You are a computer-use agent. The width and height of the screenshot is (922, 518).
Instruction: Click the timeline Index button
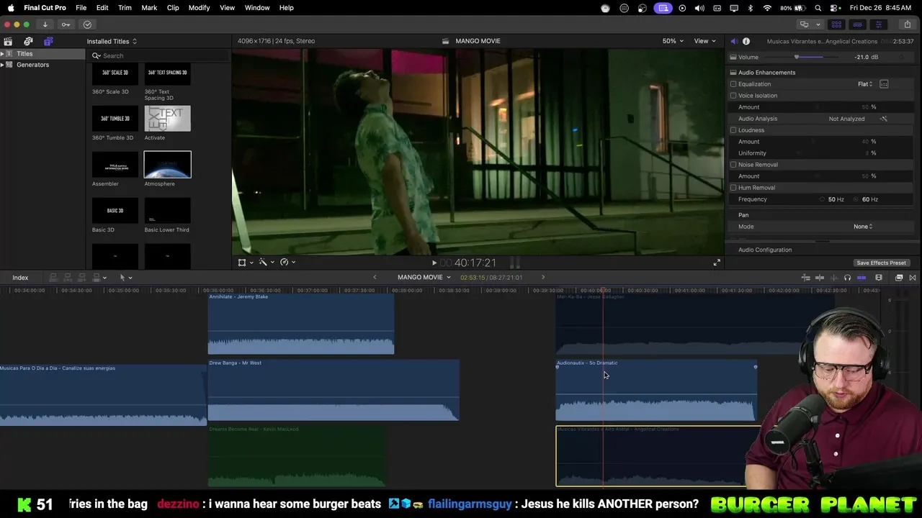[20, 278]
